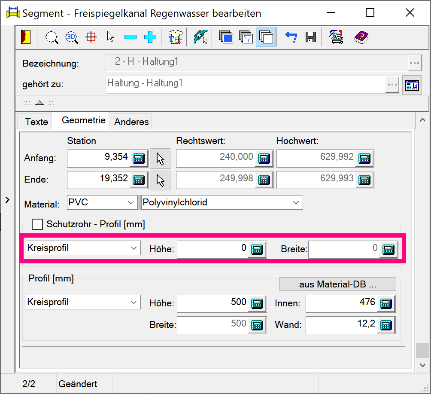Click the 3D zoom view icon
The height and width of the screenshot is (394, 431).
coord(71,37)
